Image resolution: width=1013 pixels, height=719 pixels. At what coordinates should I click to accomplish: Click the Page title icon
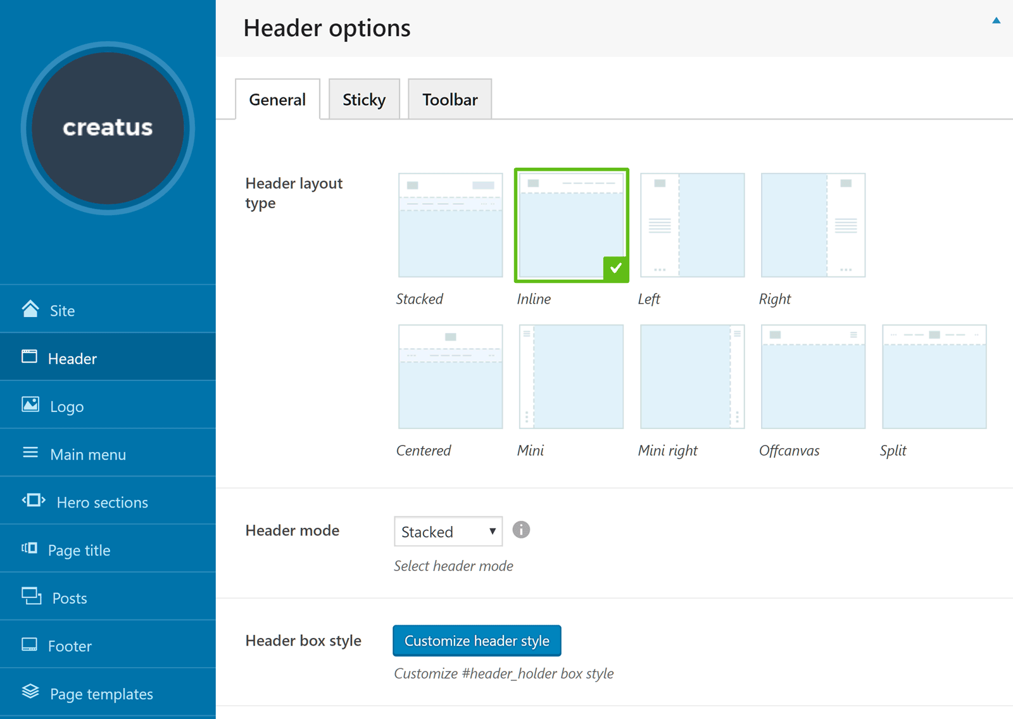point(29,548)
